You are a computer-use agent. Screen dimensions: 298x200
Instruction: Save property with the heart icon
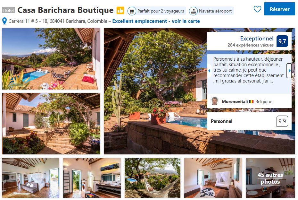[257, 9]
